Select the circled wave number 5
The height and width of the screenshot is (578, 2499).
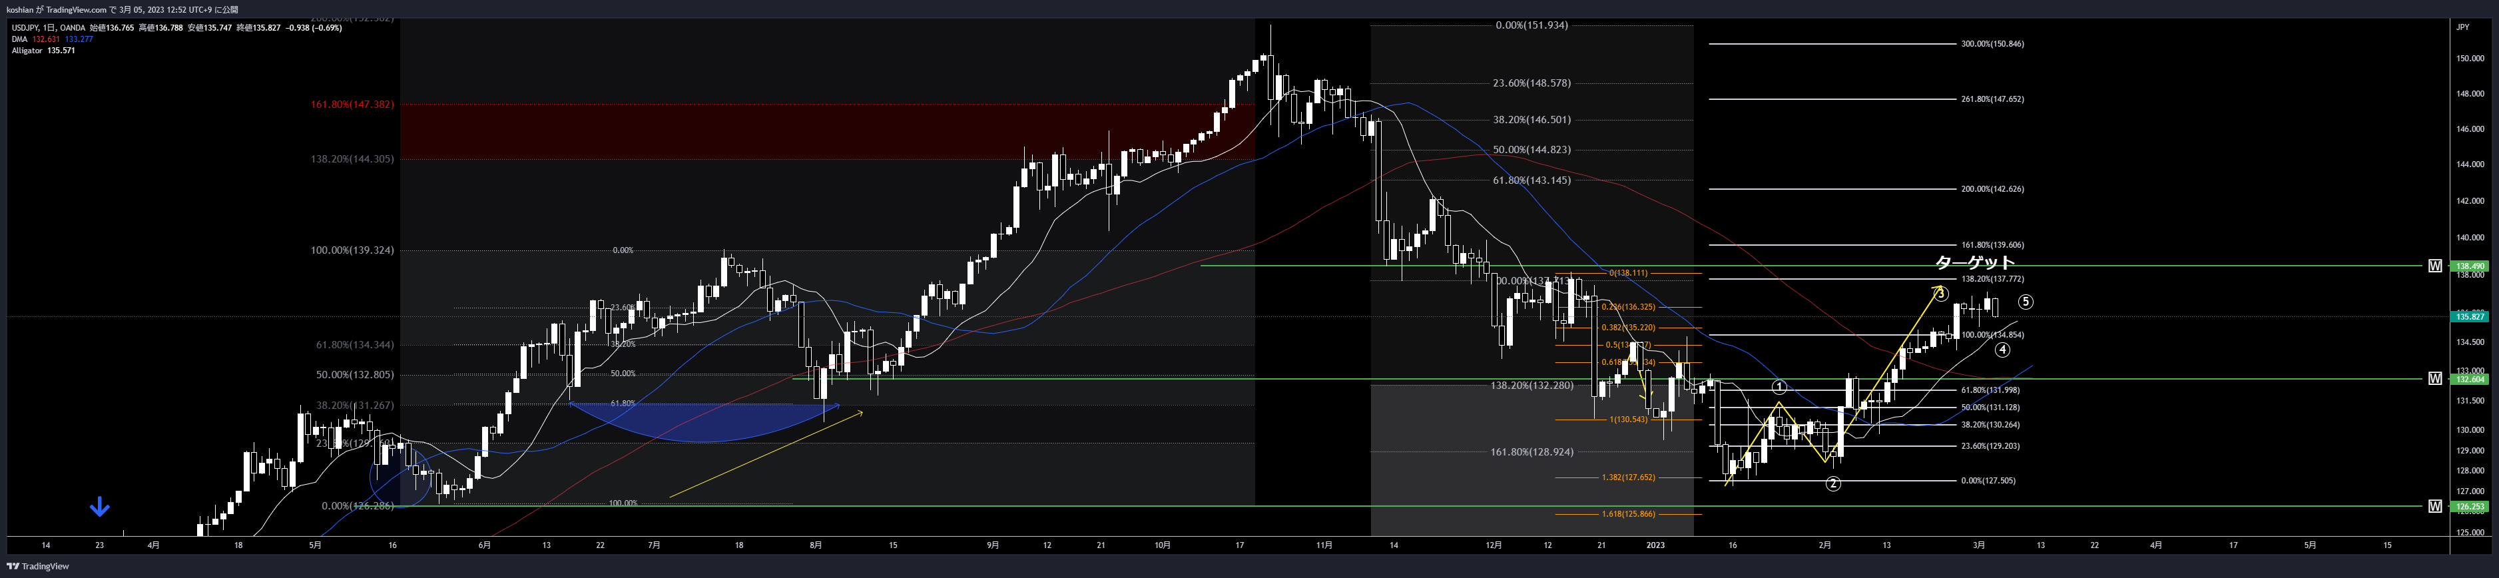[x=2026, y=302]
